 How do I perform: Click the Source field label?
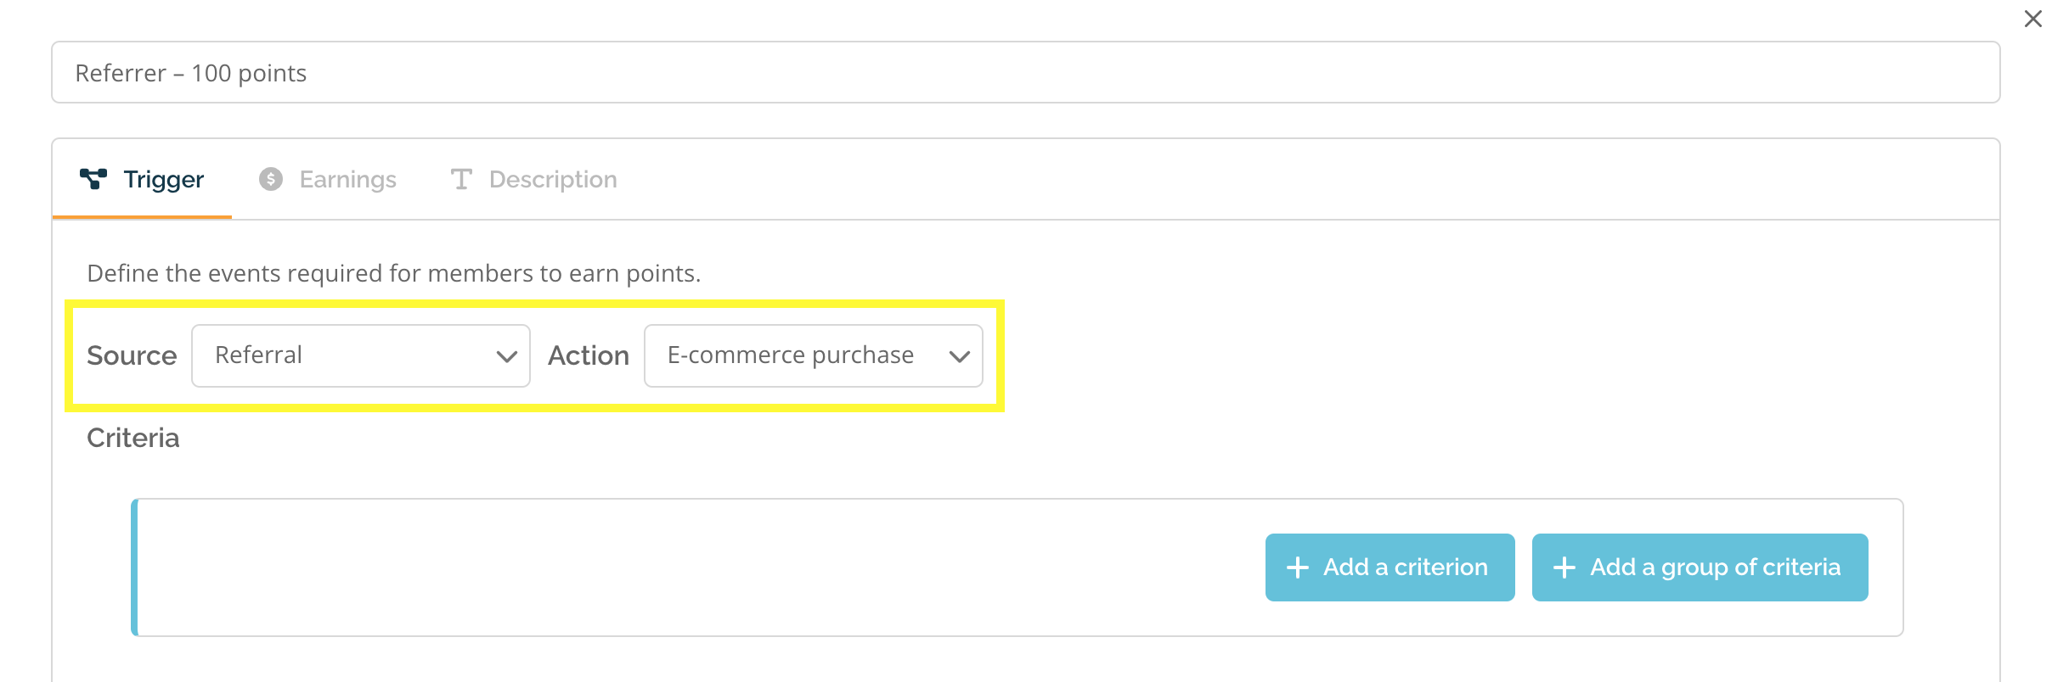pos(132,355)
